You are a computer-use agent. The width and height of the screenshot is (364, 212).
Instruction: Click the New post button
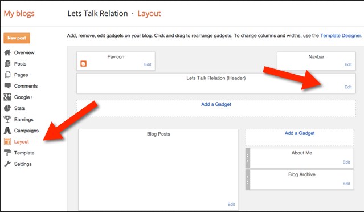pos(17,38)
